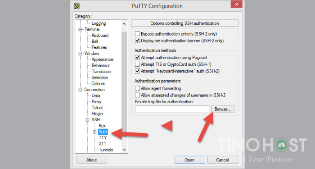Select the Selection category item
The width and height of the screenshot is (315, 169).
(x=100, y=78)
